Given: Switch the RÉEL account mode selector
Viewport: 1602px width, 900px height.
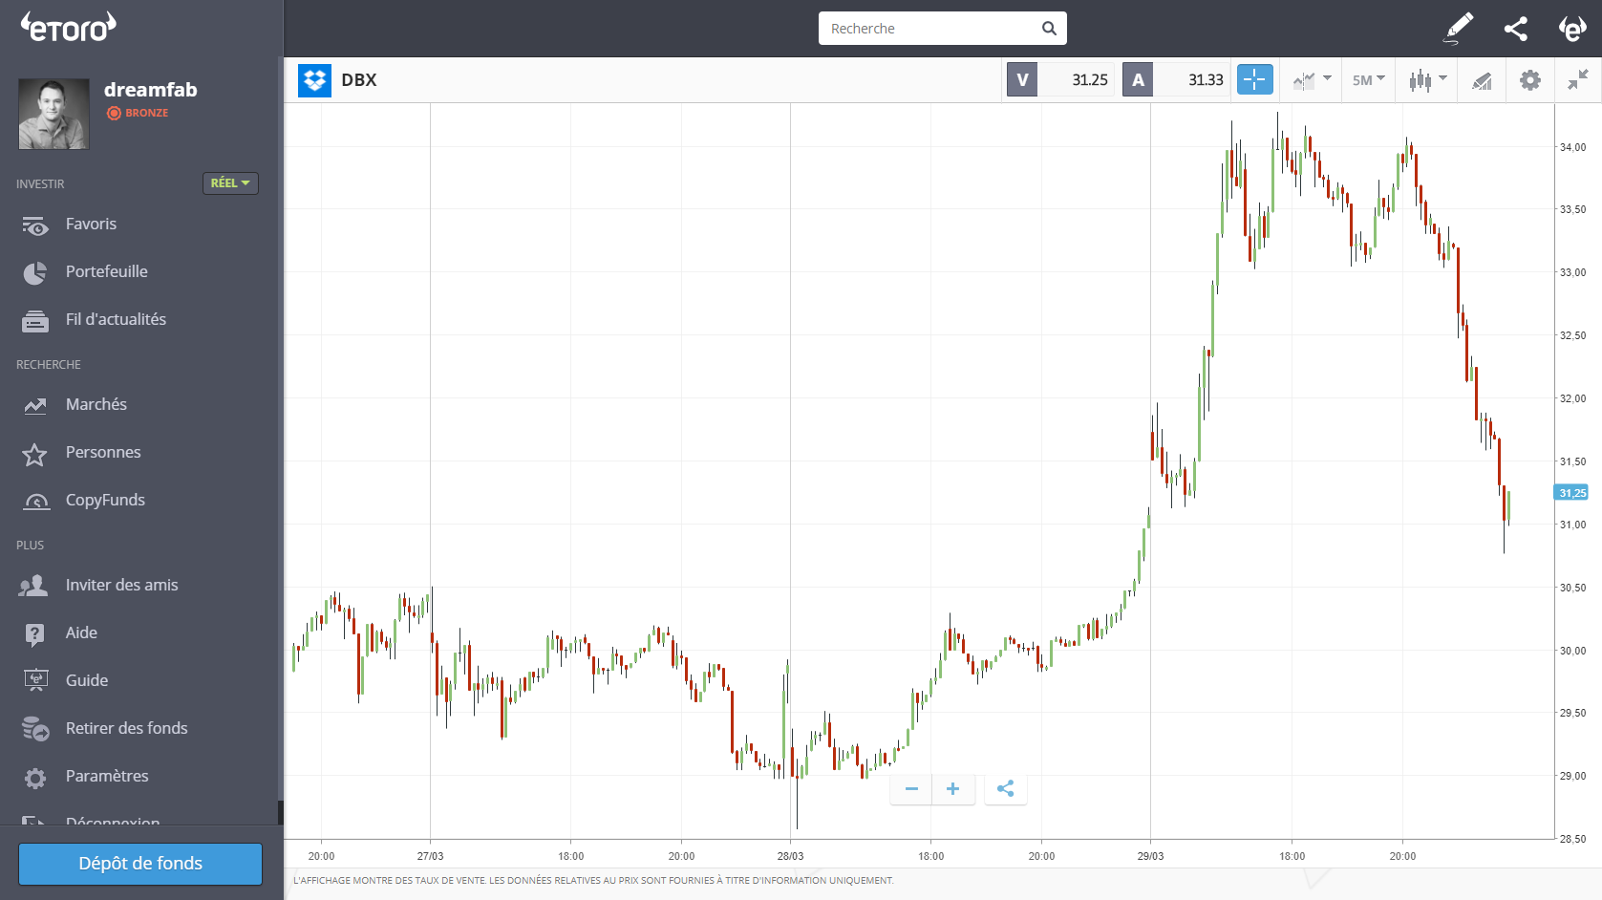Looking at the screenshot, I should [230, 182].
